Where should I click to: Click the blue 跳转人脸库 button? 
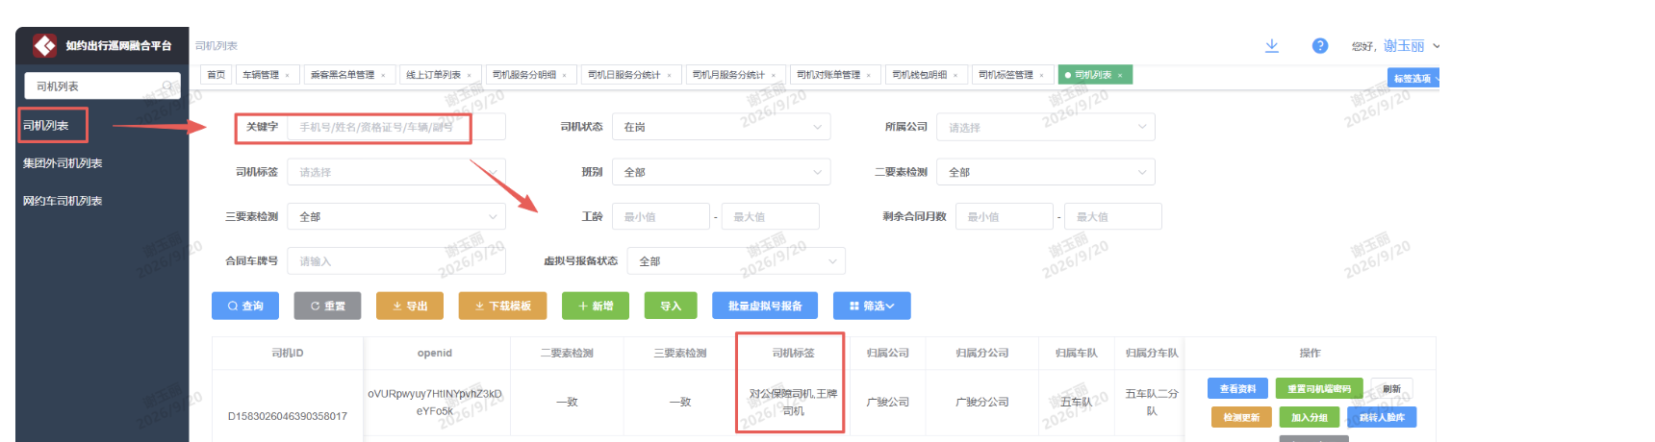coord(1382,417)
